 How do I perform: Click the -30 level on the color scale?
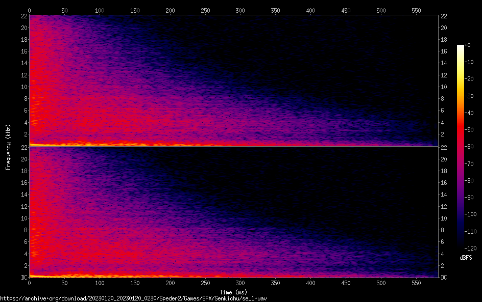[468, 96]
